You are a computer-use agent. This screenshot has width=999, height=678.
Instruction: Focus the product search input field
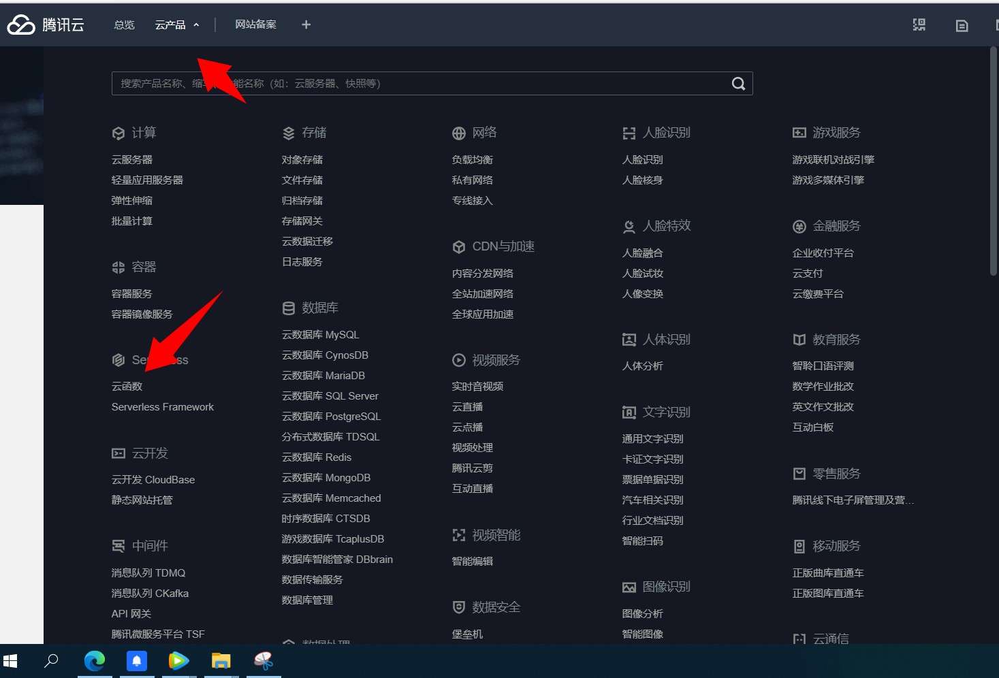pos(432,84)
